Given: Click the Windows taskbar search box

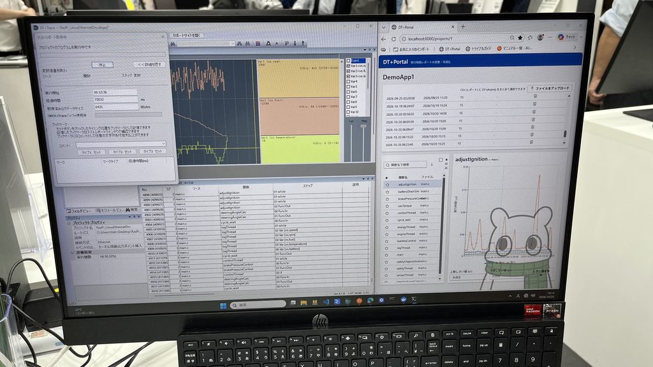Looking at the screenshot, I should pyautogui.click(x=258, y=305).
